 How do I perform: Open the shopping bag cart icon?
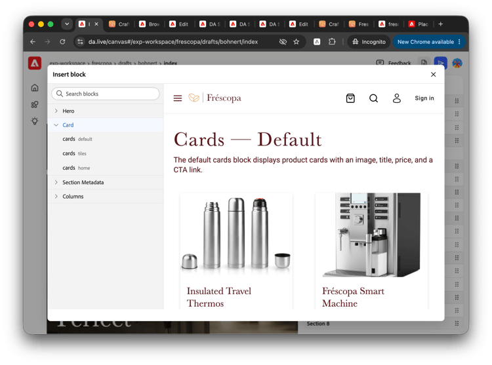[x=350, y=98]
